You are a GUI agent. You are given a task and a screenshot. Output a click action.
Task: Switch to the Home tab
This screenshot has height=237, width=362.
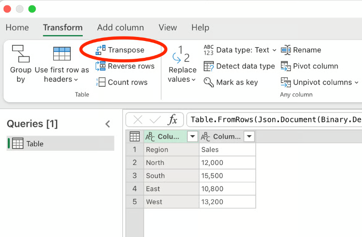(x=17, y=28)
